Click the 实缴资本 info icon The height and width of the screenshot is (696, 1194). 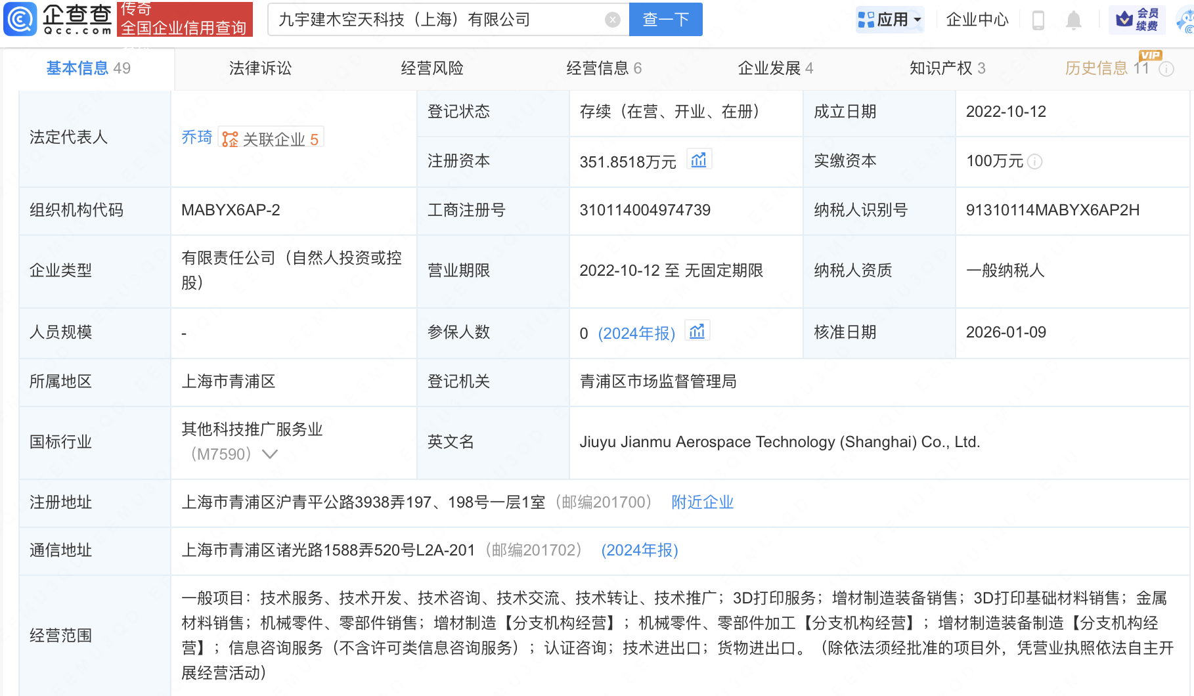(x=1036, y=162)
